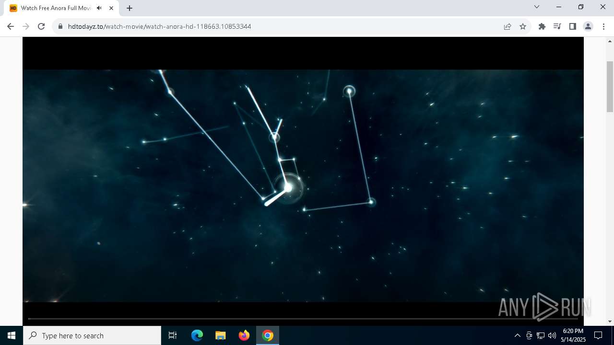This screenshot has height=345, width=614.
Task: Launch Microsoft Edge from taskbar
Action: 197,335
